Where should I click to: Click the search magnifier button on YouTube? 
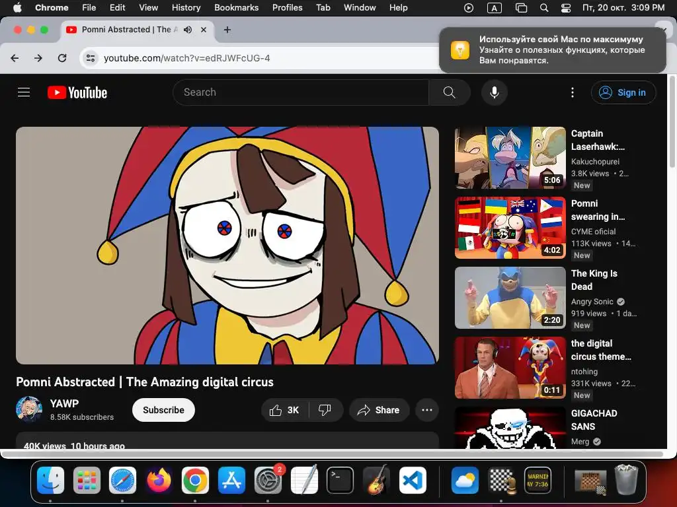point(450,92)
